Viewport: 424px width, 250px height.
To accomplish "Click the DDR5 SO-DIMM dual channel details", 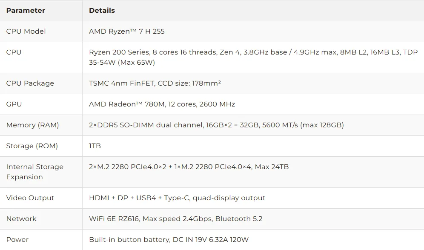I will click(216, 125).
